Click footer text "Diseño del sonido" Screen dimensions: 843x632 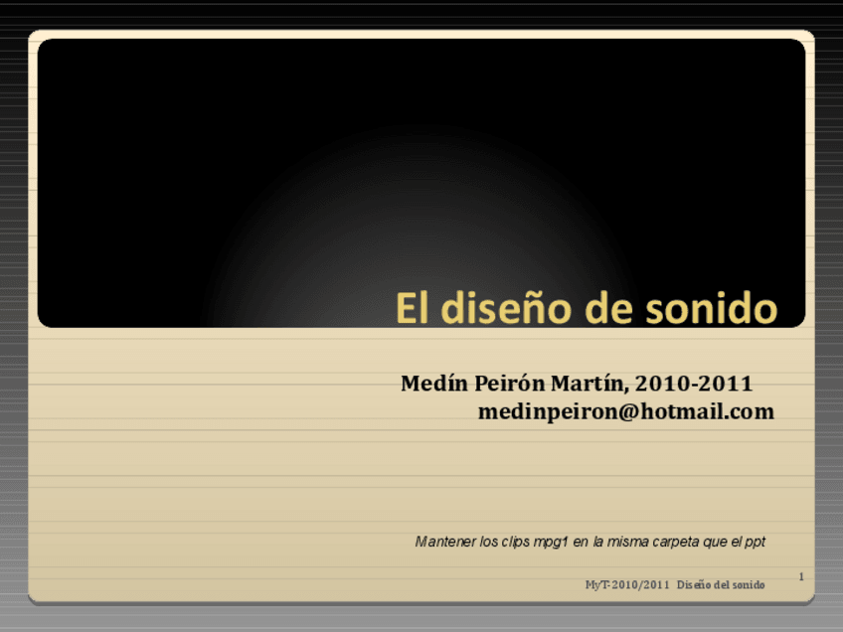tap(721, 584)
